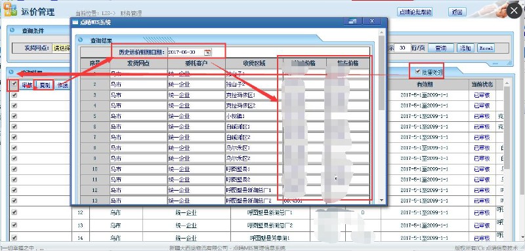Open 点睛论坛帮助 forum help
Screen dimensions: 525x251
415,12
